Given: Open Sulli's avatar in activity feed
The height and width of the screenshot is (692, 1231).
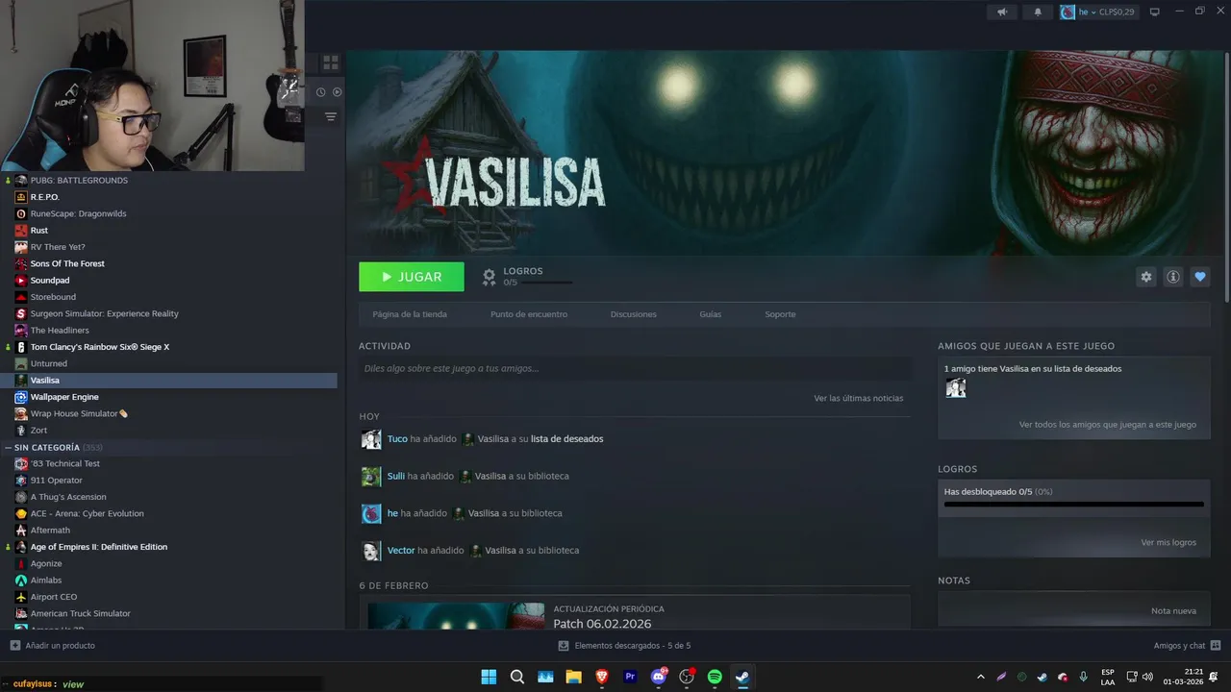Looking at the screenshot, I should pyautogui.click(x=371, y=477).
